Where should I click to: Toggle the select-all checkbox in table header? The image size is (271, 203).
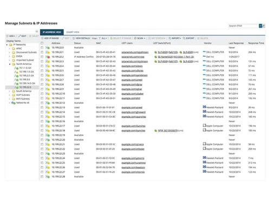[42, 43]
